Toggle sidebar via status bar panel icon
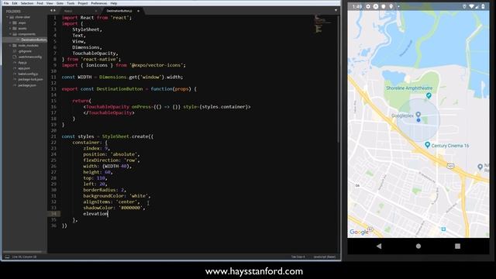 [7, 257]
